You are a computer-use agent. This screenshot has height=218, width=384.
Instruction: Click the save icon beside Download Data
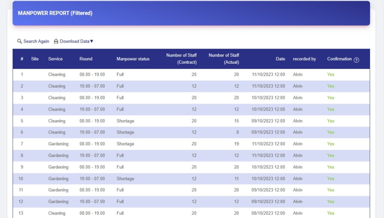(x=56, y=41)
